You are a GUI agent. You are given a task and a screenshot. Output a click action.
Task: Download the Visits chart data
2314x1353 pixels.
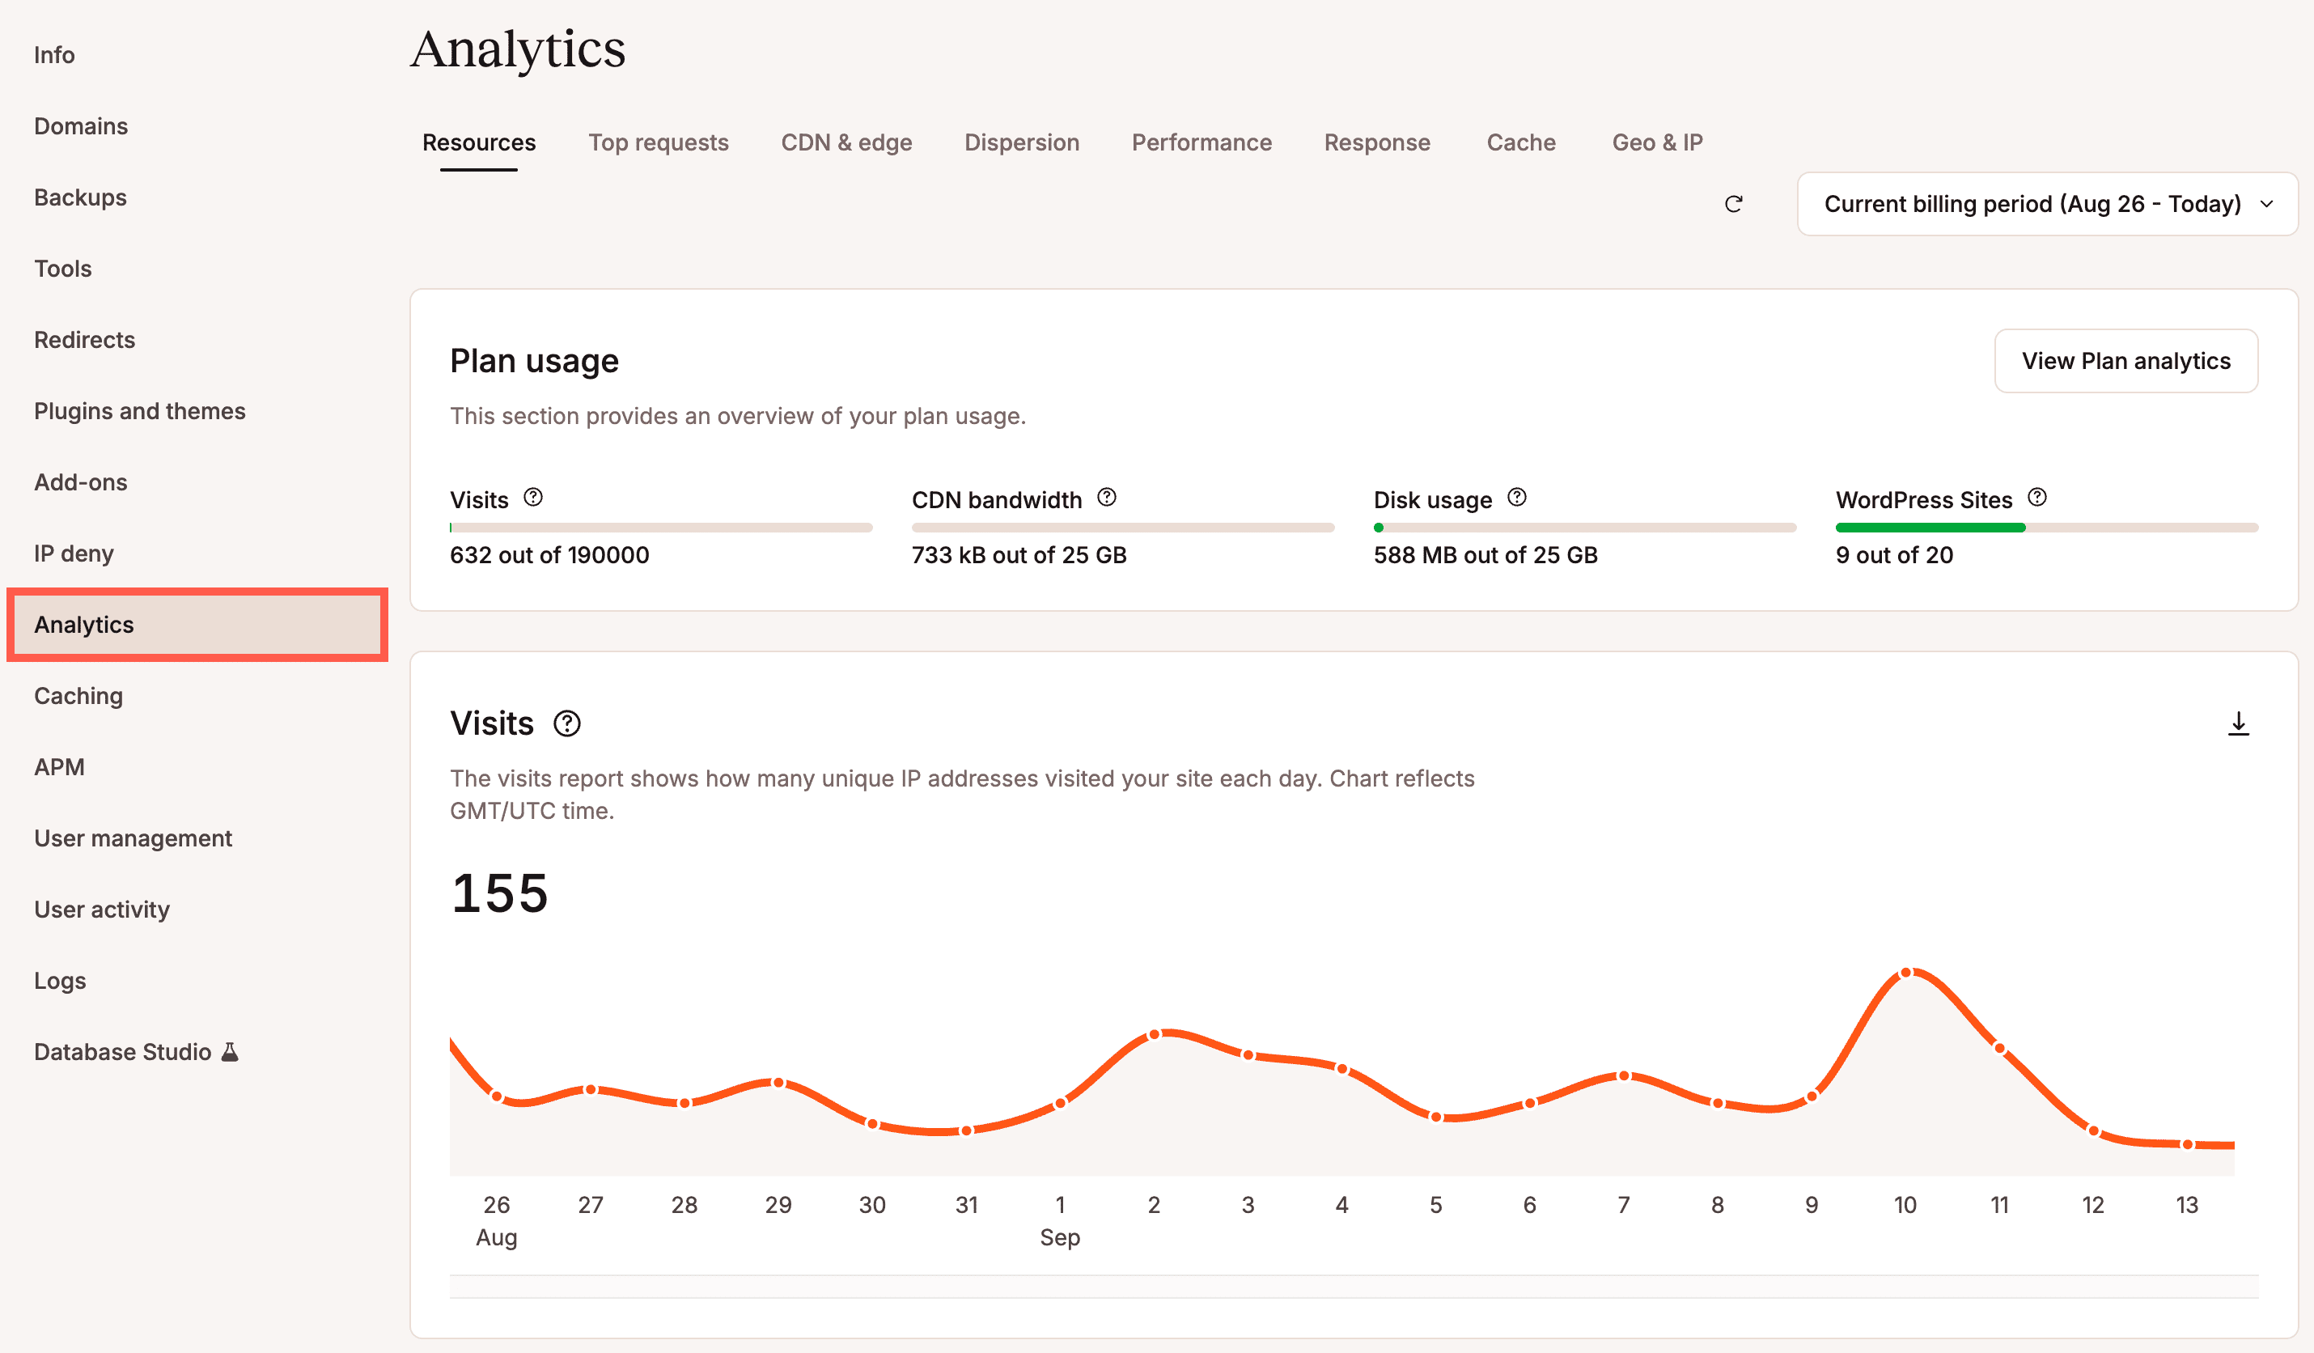point(2238,723)
